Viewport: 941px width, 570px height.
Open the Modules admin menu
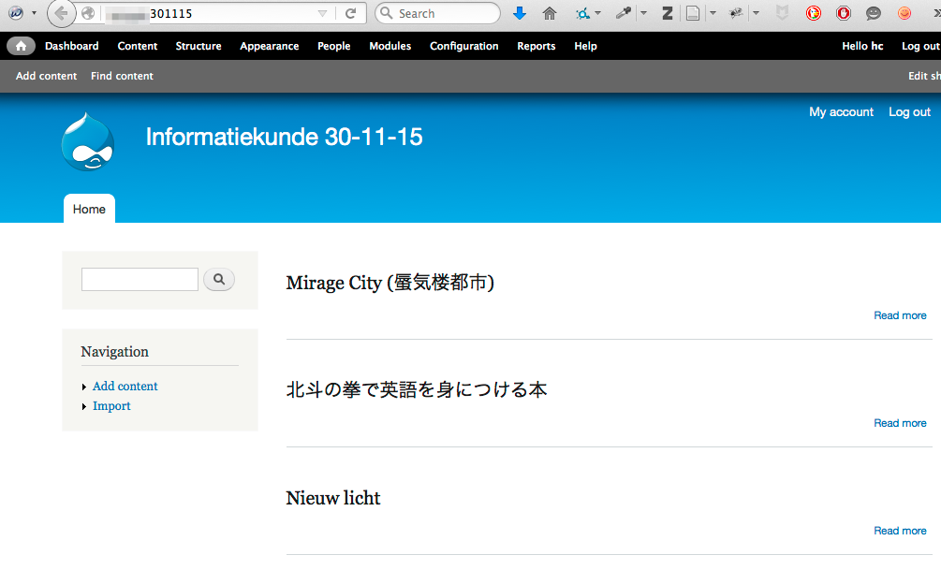click(390, 46)
